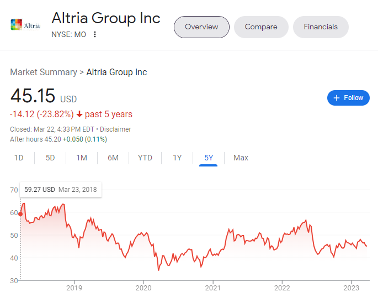Show year-to-date (YTD) chart

[145, 158]
